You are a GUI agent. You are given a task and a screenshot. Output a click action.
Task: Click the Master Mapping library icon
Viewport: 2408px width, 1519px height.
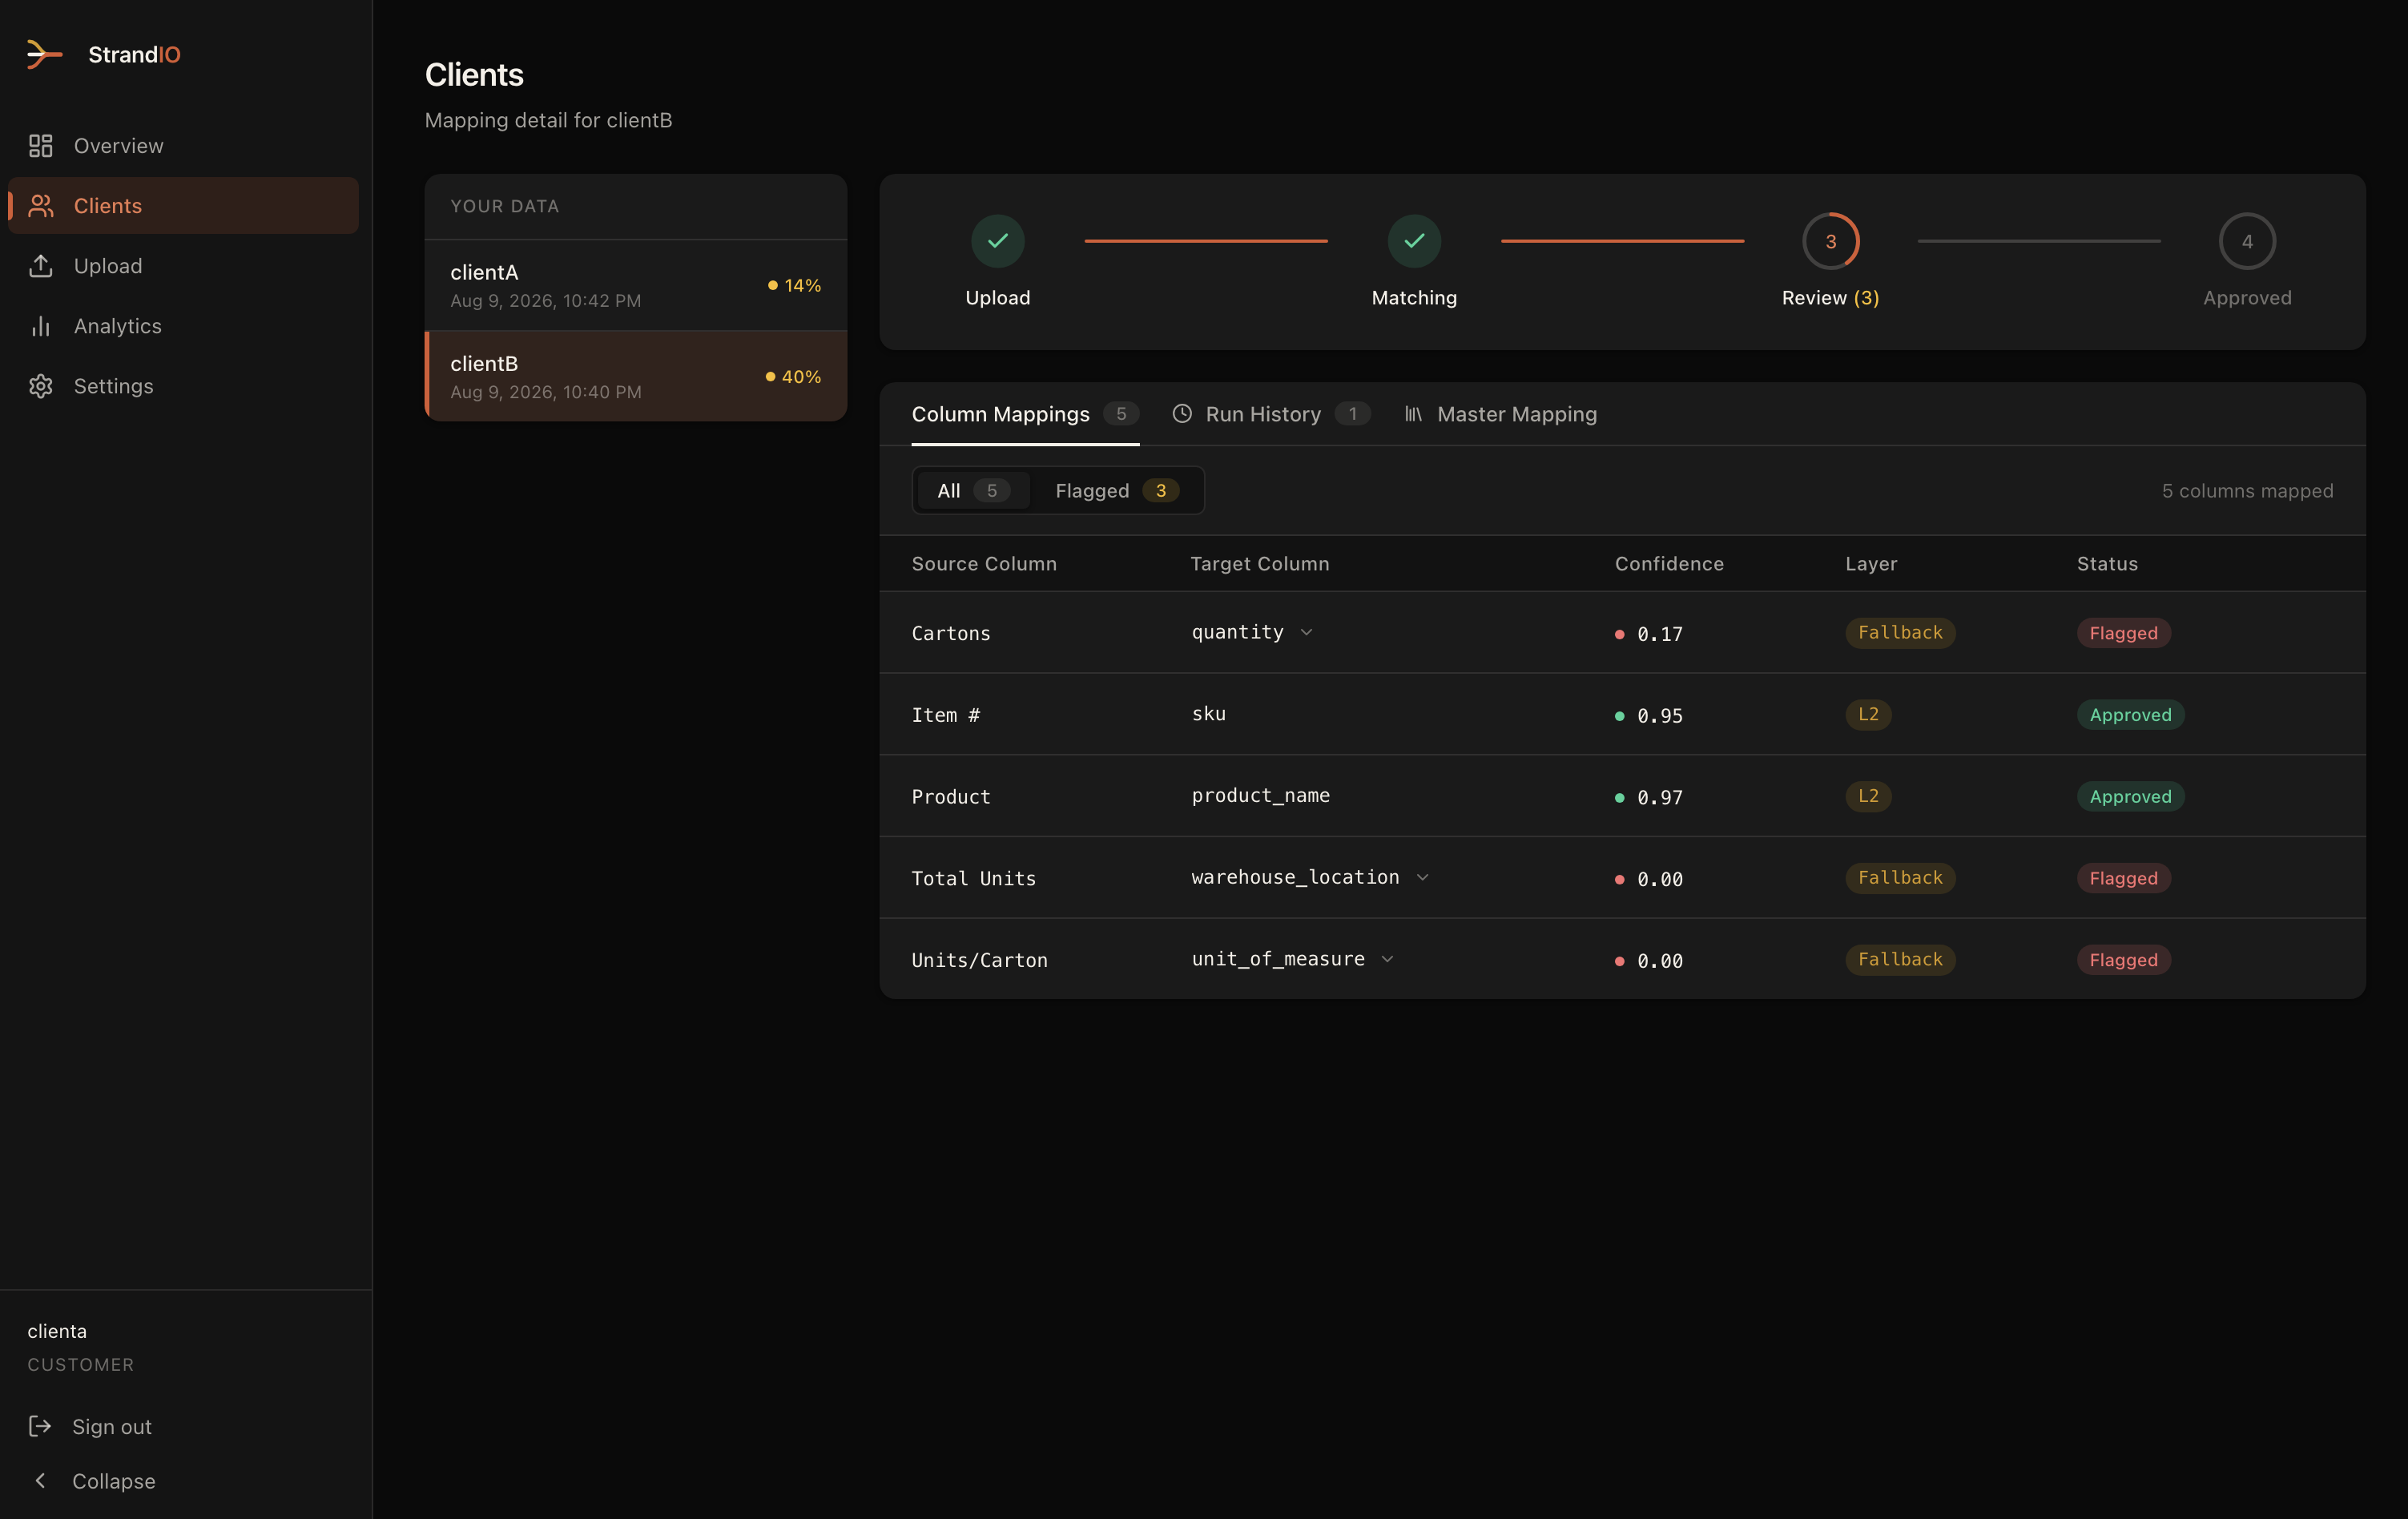tap(1413, 414)
